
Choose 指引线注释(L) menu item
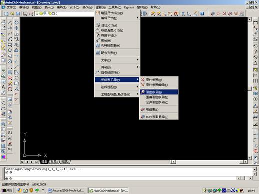117,72
